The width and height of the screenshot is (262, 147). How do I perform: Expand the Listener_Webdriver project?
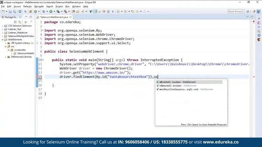tap(2, 33)
